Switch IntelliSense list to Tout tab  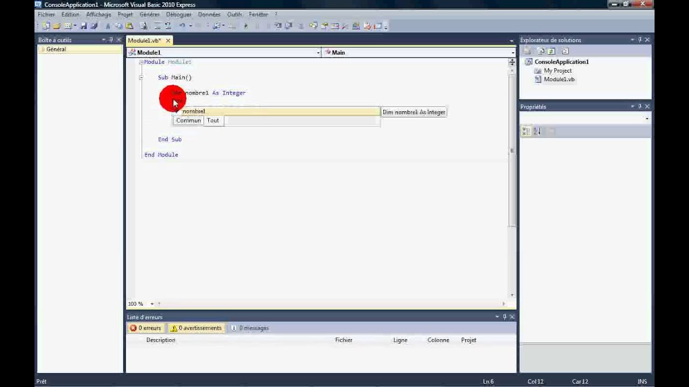coord(213,120)
